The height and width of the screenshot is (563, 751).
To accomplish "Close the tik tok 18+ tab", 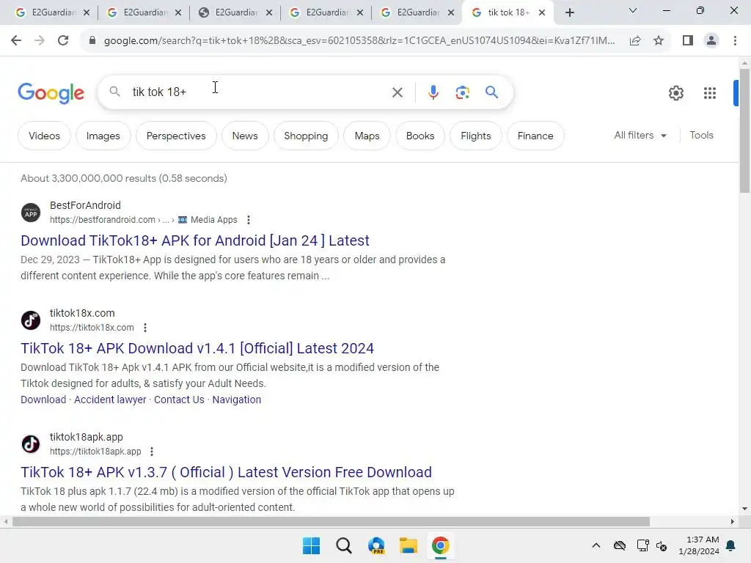I will pos(542,12).
